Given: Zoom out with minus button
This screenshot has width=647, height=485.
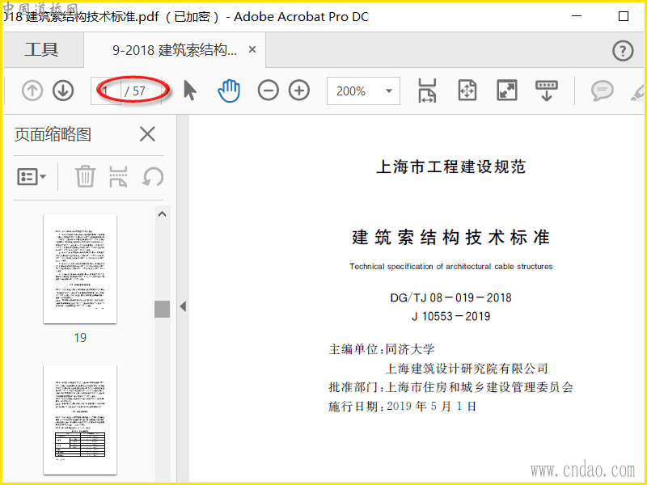Looking at the screenshot, I should pyautogui.click(x=269, y=91).
